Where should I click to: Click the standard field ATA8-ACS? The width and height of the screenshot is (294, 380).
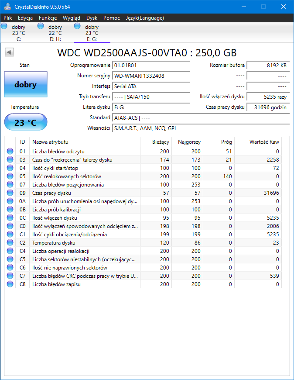(201, 118)
